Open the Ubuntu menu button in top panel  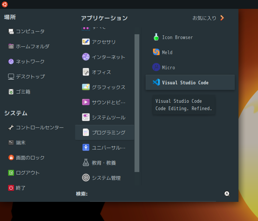4,4
